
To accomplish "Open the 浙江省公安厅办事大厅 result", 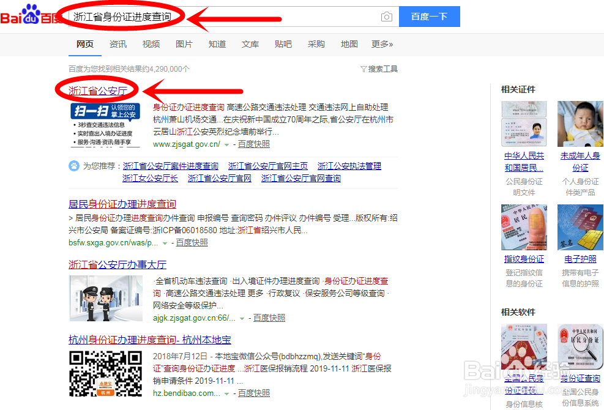I will pyautogui.click(x=117, y=265).
